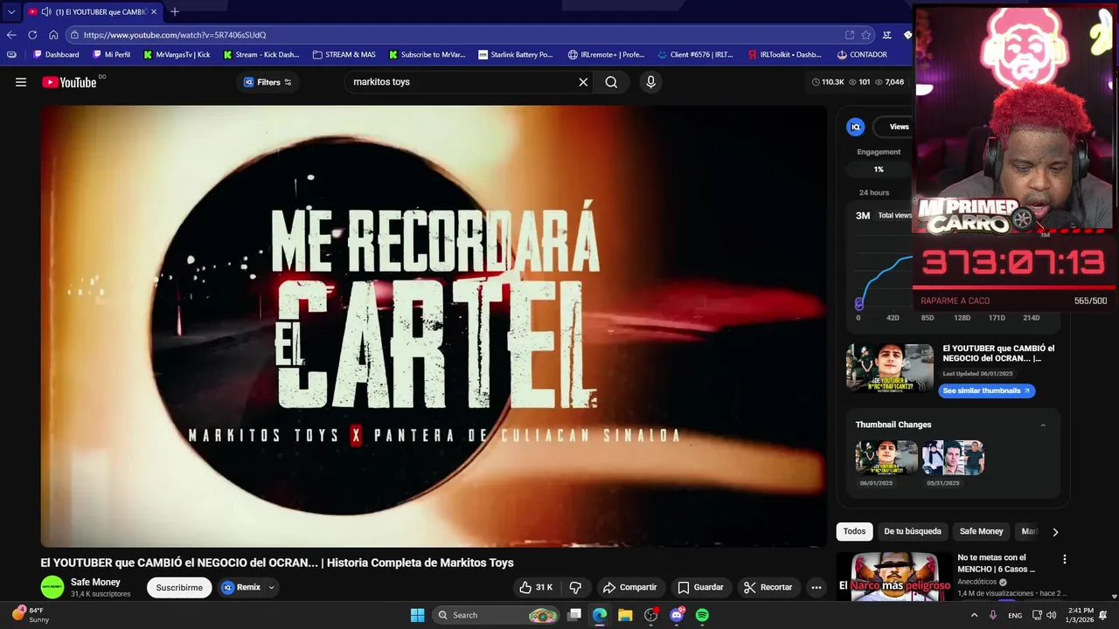
Task: Open a new tab with the plus
Action: tap(175, 11)
